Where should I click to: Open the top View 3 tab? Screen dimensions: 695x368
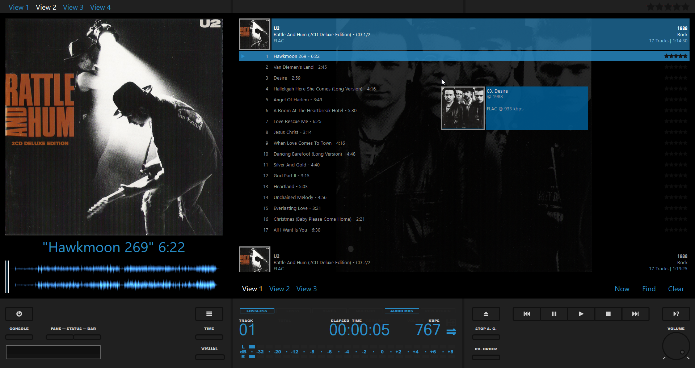click(x=73, y=7)
